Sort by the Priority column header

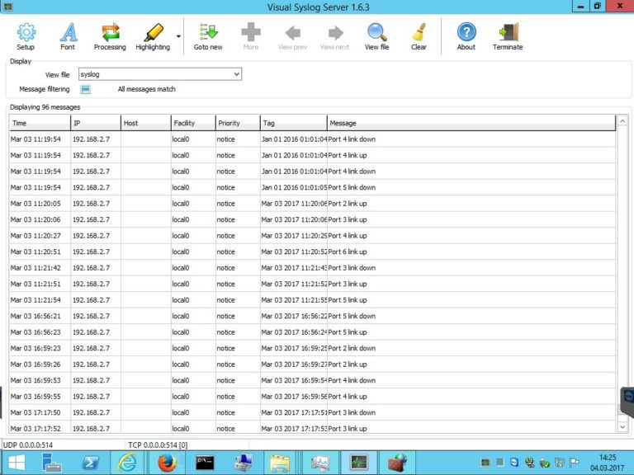point(237,123)
